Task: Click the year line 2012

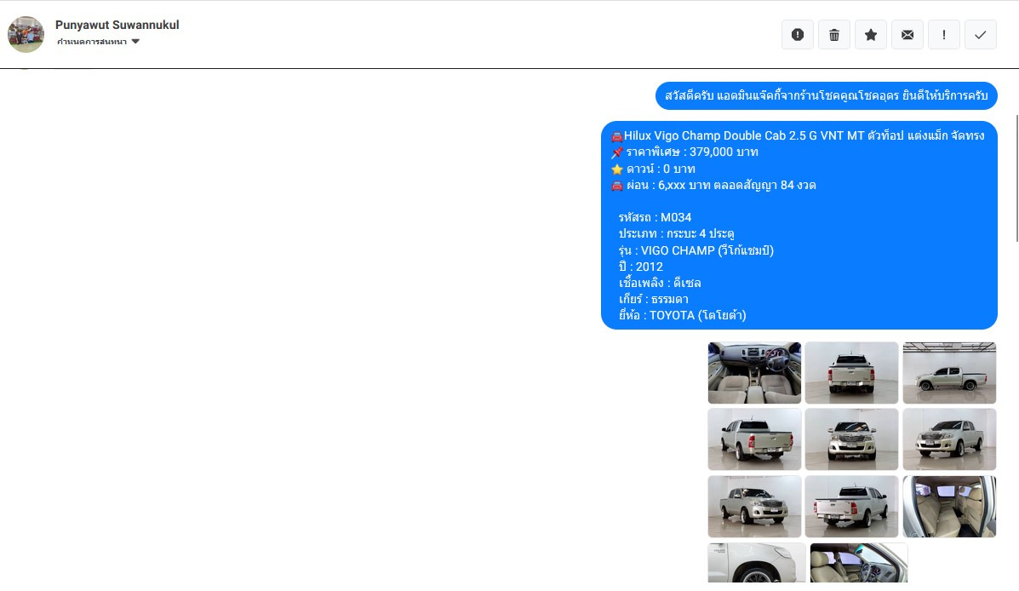Action: 641,267
